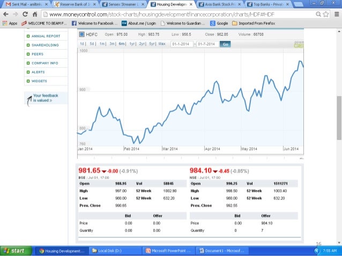Click the green plus icon beside Shareholding

pyautogui.click(x=28, y=45)
